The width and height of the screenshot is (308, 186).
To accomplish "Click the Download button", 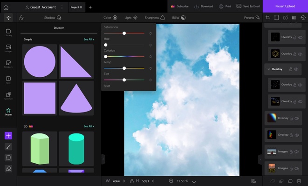I will (x=204, y=6).
